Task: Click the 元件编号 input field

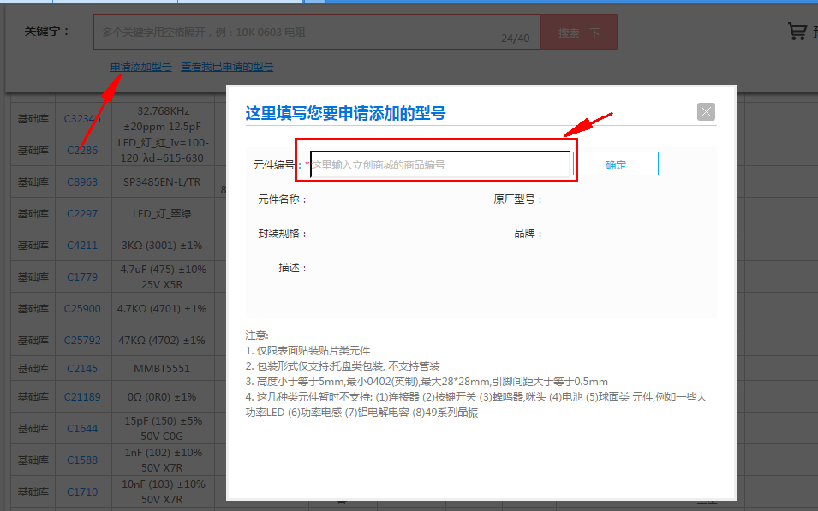Action: tap(437, 163)
